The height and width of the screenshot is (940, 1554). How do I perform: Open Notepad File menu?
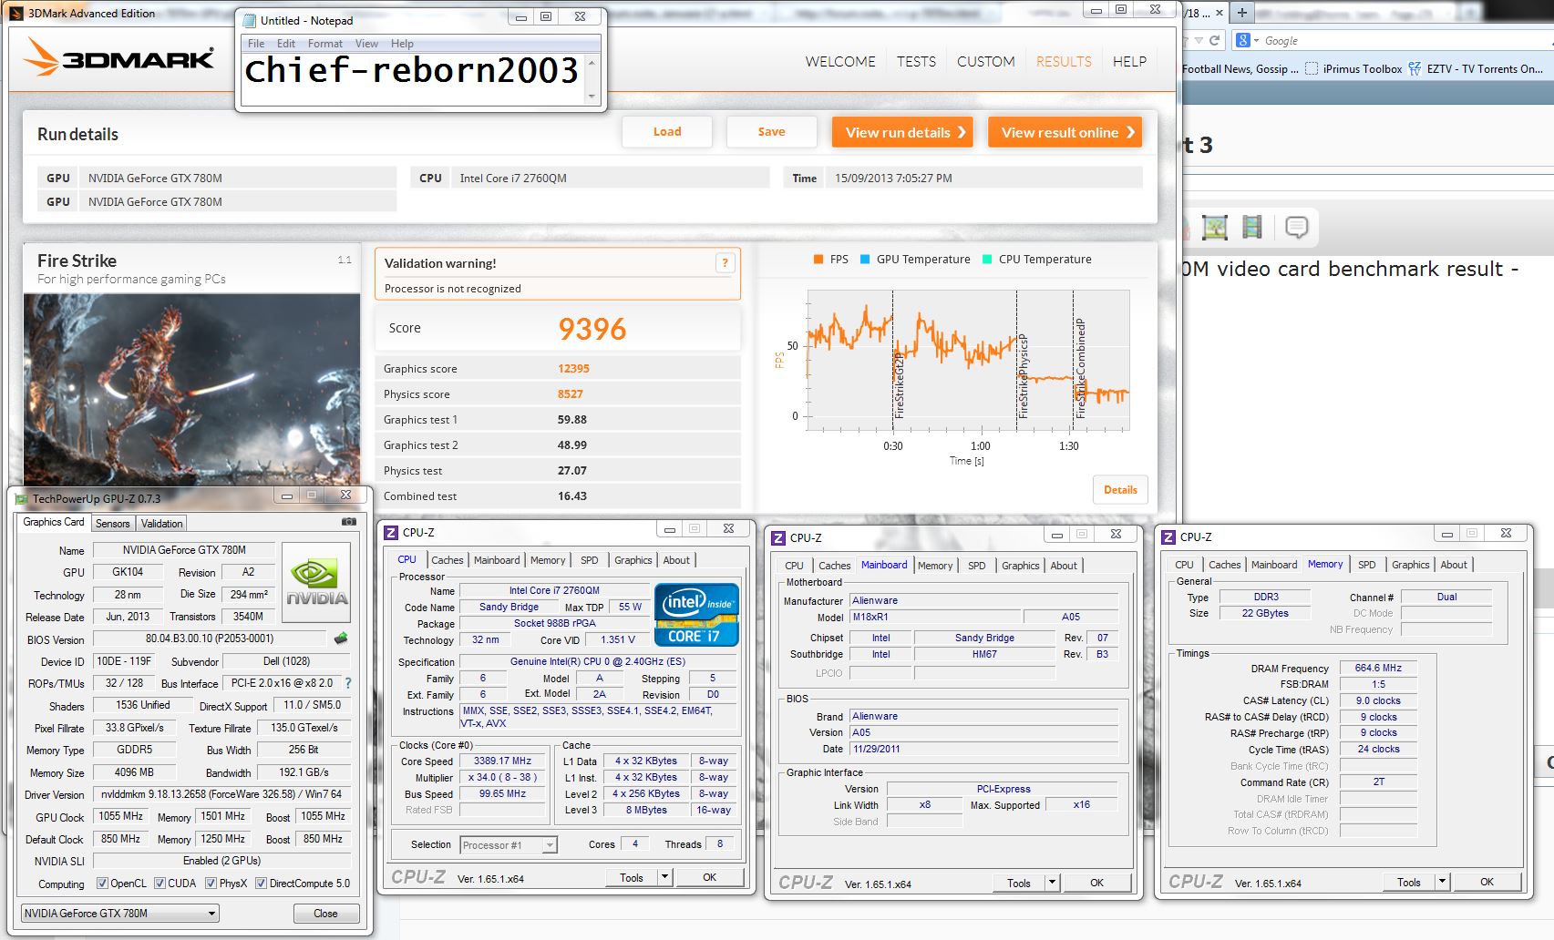(256, 44)
